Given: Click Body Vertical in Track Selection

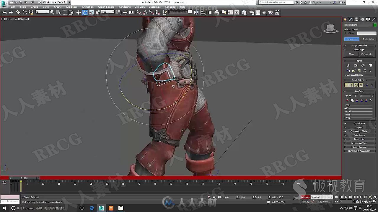Looking at the screenshot, I should tap(351, 85).
